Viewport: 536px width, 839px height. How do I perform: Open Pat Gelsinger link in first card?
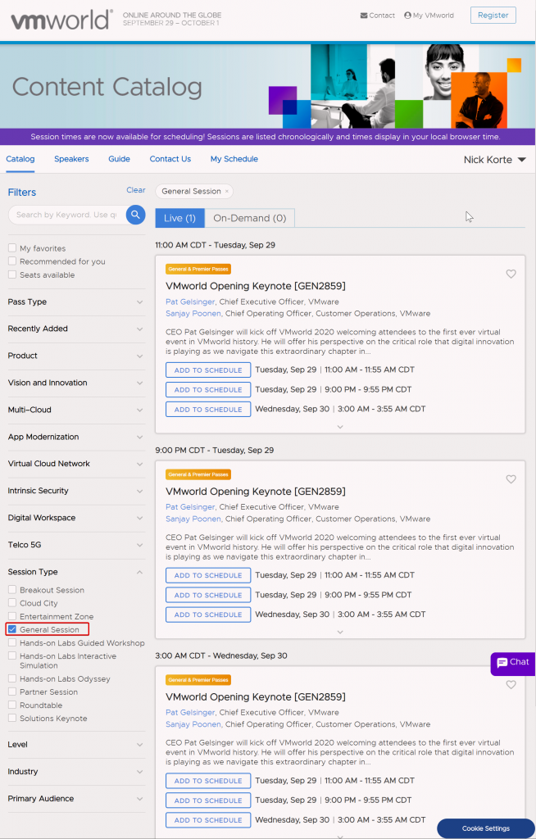190,302
